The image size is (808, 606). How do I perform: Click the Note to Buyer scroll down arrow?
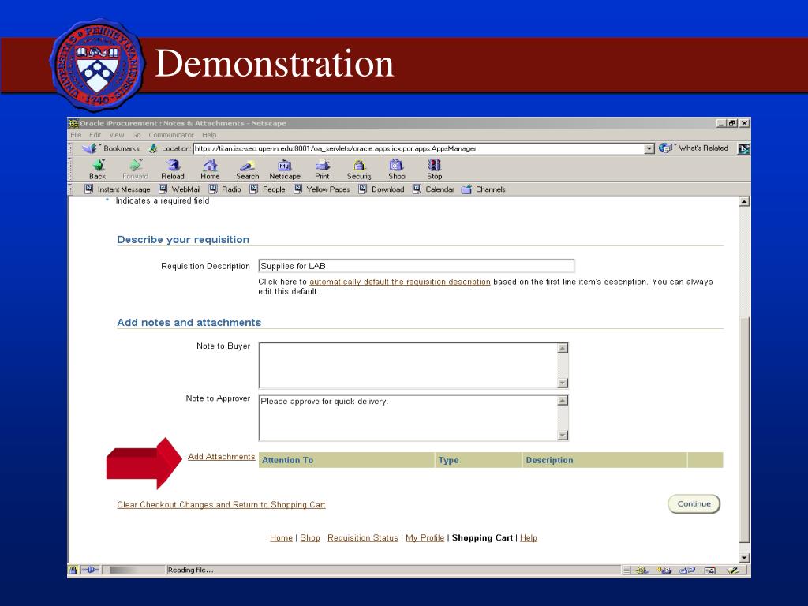coord(563,383)
